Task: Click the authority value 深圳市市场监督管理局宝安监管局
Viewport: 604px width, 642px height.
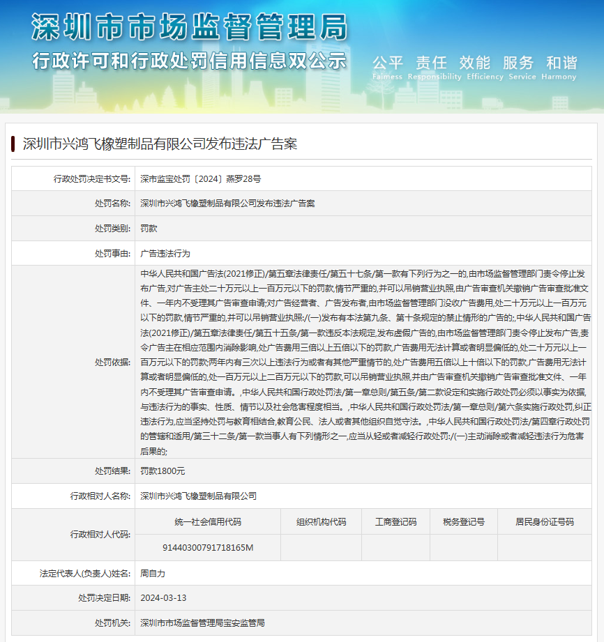Action: (x=202, y=623)
